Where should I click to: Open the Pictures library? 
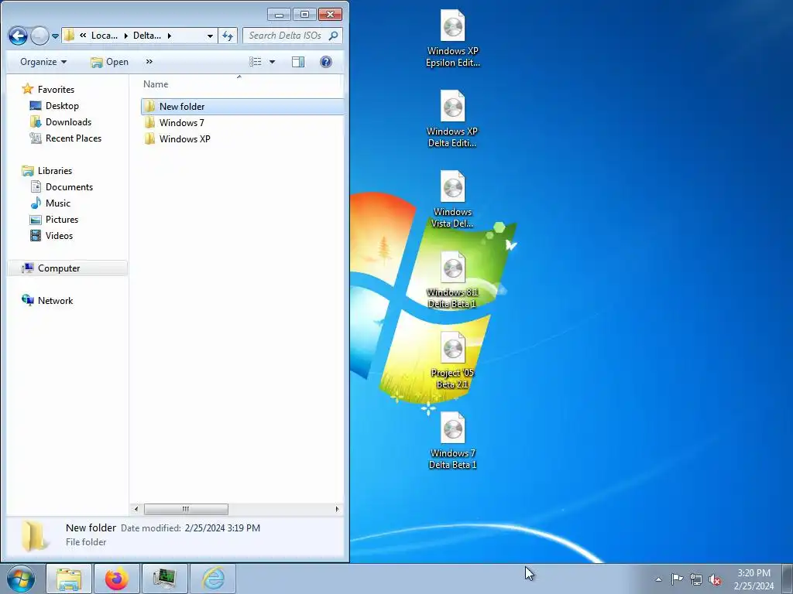tap(62, 219)
